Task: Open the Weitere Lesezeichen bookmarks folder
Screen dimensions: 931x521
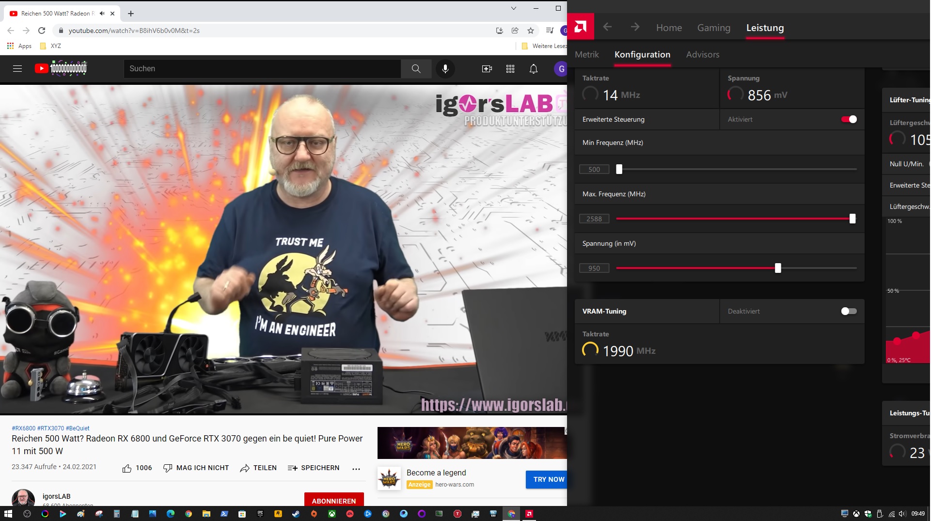Action: (x=544, y=46)
